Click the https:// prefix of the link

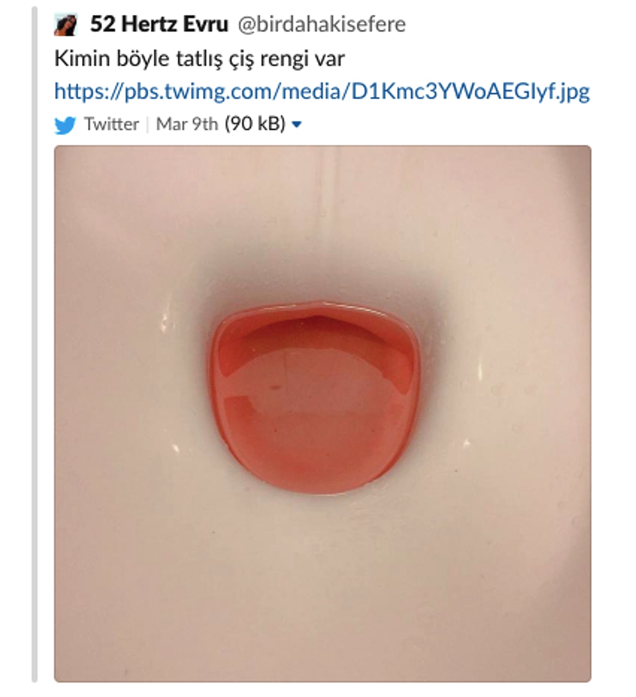pos(89,91)
